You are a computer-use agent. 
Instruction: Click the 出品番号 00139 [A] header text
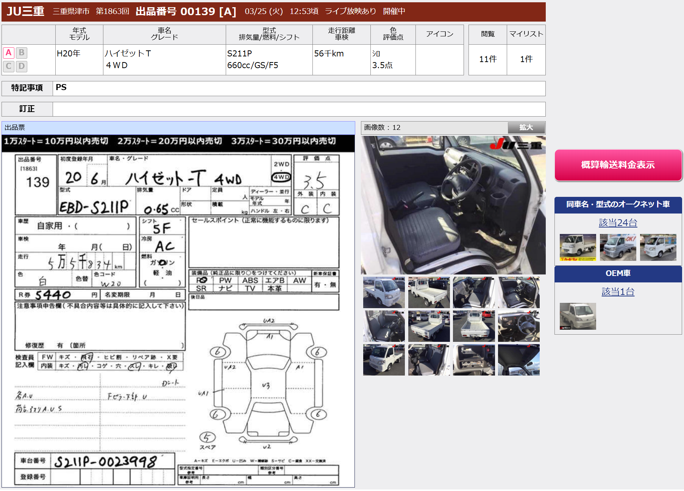(186, 11)
